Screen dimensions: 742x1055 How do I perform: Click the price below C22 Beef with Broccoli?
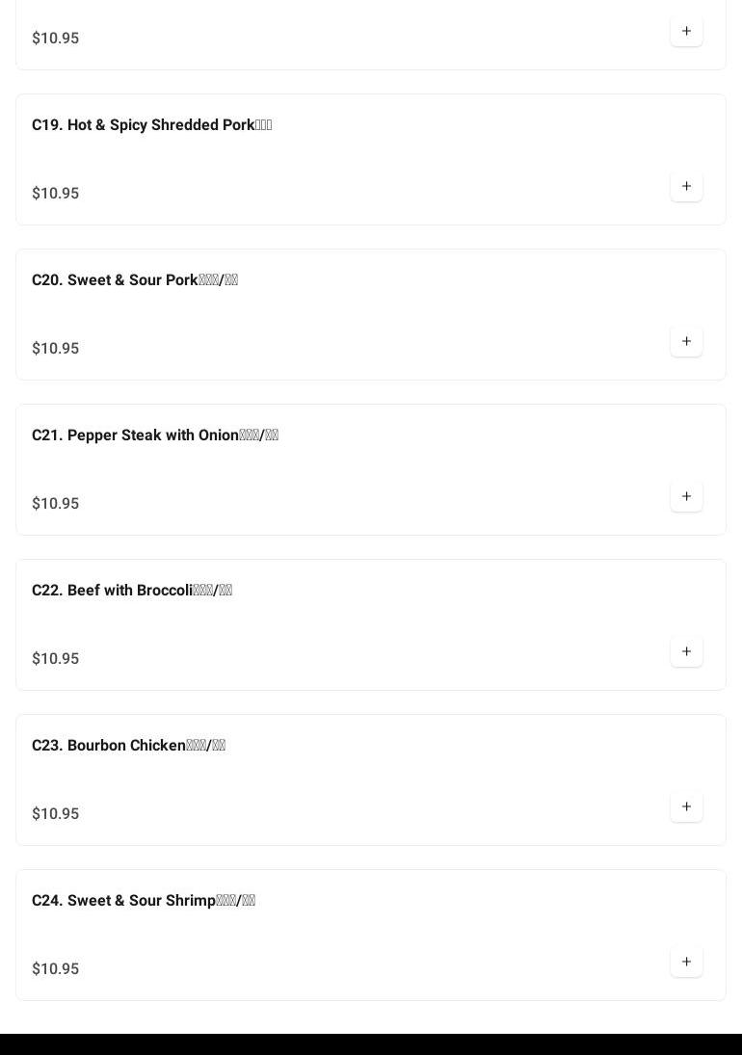point(56,659)
